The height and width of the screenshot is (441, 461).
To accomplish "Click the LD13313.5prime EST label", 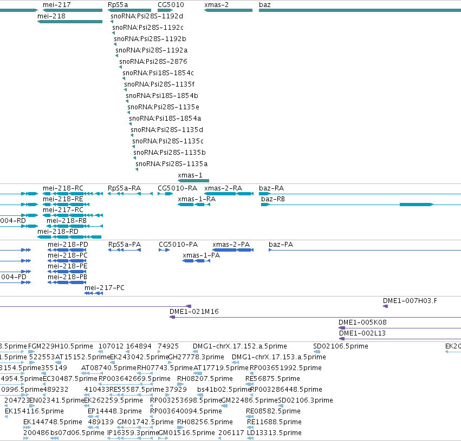I will pyautogui.click(x=274, y=433).
